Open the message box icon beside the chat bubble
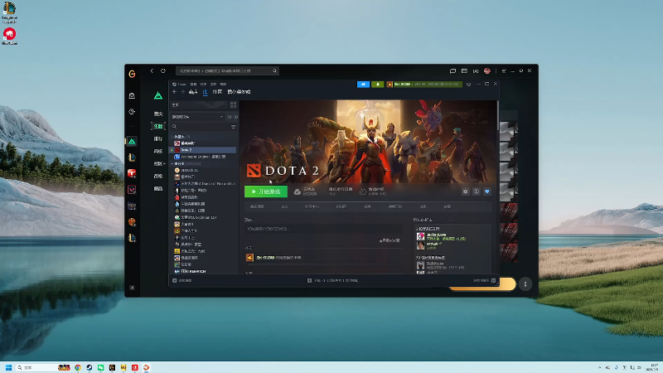Image resolution: width=663 pixels, height=373 pixels. coord(464,70)
